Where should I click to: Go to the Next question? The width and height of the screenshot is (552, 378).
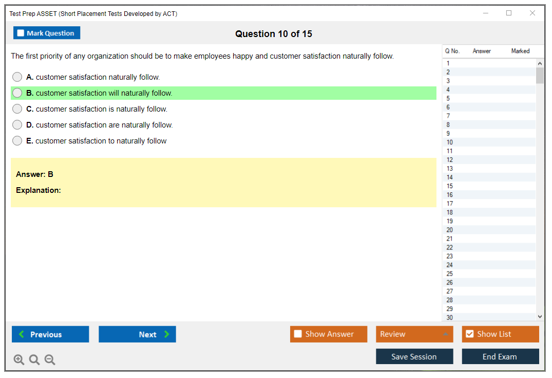pyautogui.click(x=137, y=334)
